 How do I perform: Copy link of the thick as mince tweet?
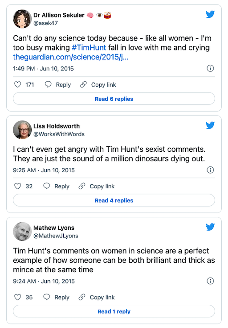97,297
